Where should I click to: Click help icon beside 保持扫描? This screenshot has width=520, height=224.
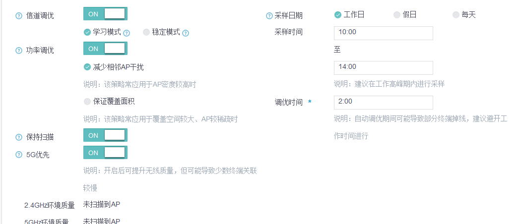click(x=19, y=137)
